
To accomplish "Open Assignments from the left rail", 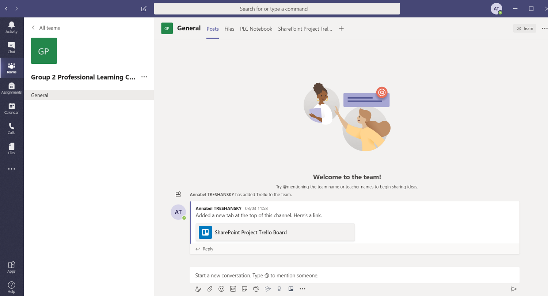I will 12,88.
